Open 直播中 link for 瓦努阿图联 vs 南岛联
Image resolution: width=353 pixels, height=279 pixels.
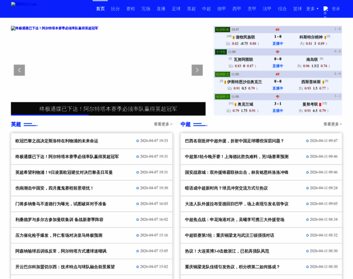pyautogui.click(x=278, y=66)
